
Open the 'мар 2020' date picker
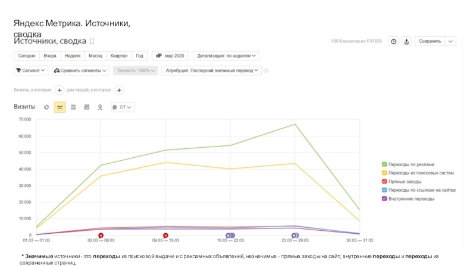pos(170,56)
